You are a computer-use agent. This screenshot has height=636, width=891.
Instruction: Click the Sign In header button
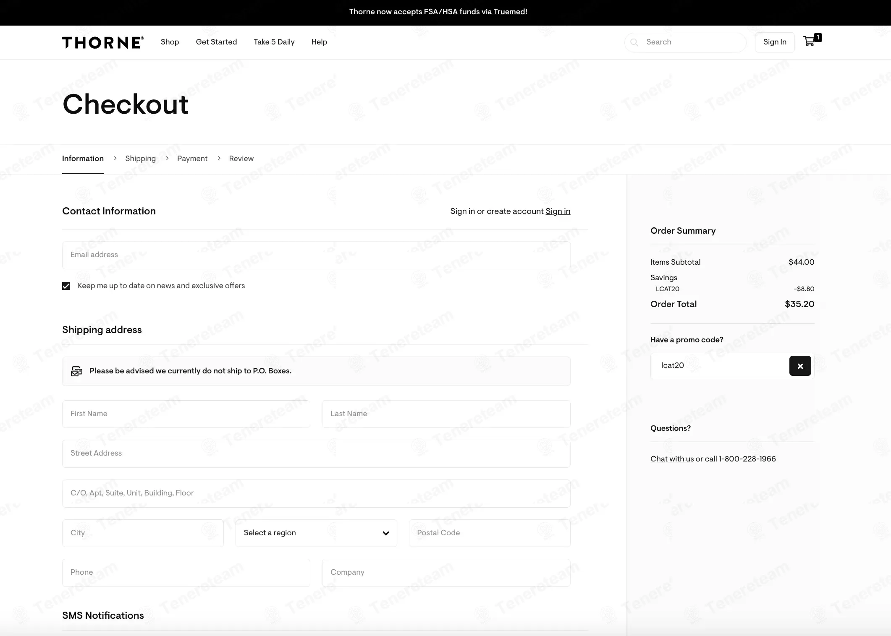[x=775, y=42]
